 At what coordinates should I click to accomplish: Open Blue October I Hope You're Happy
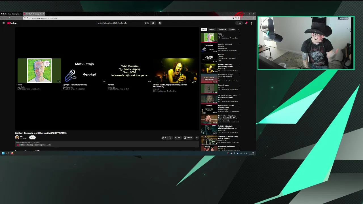coord(209,119)
